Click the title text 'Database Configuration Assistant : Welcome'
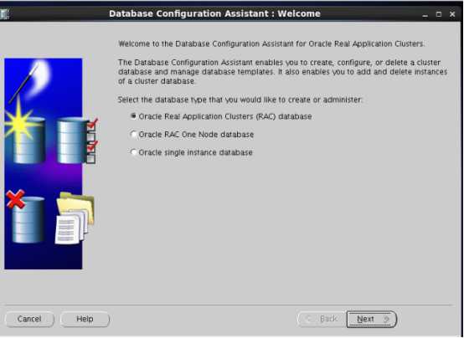 [x=214, y=13]
